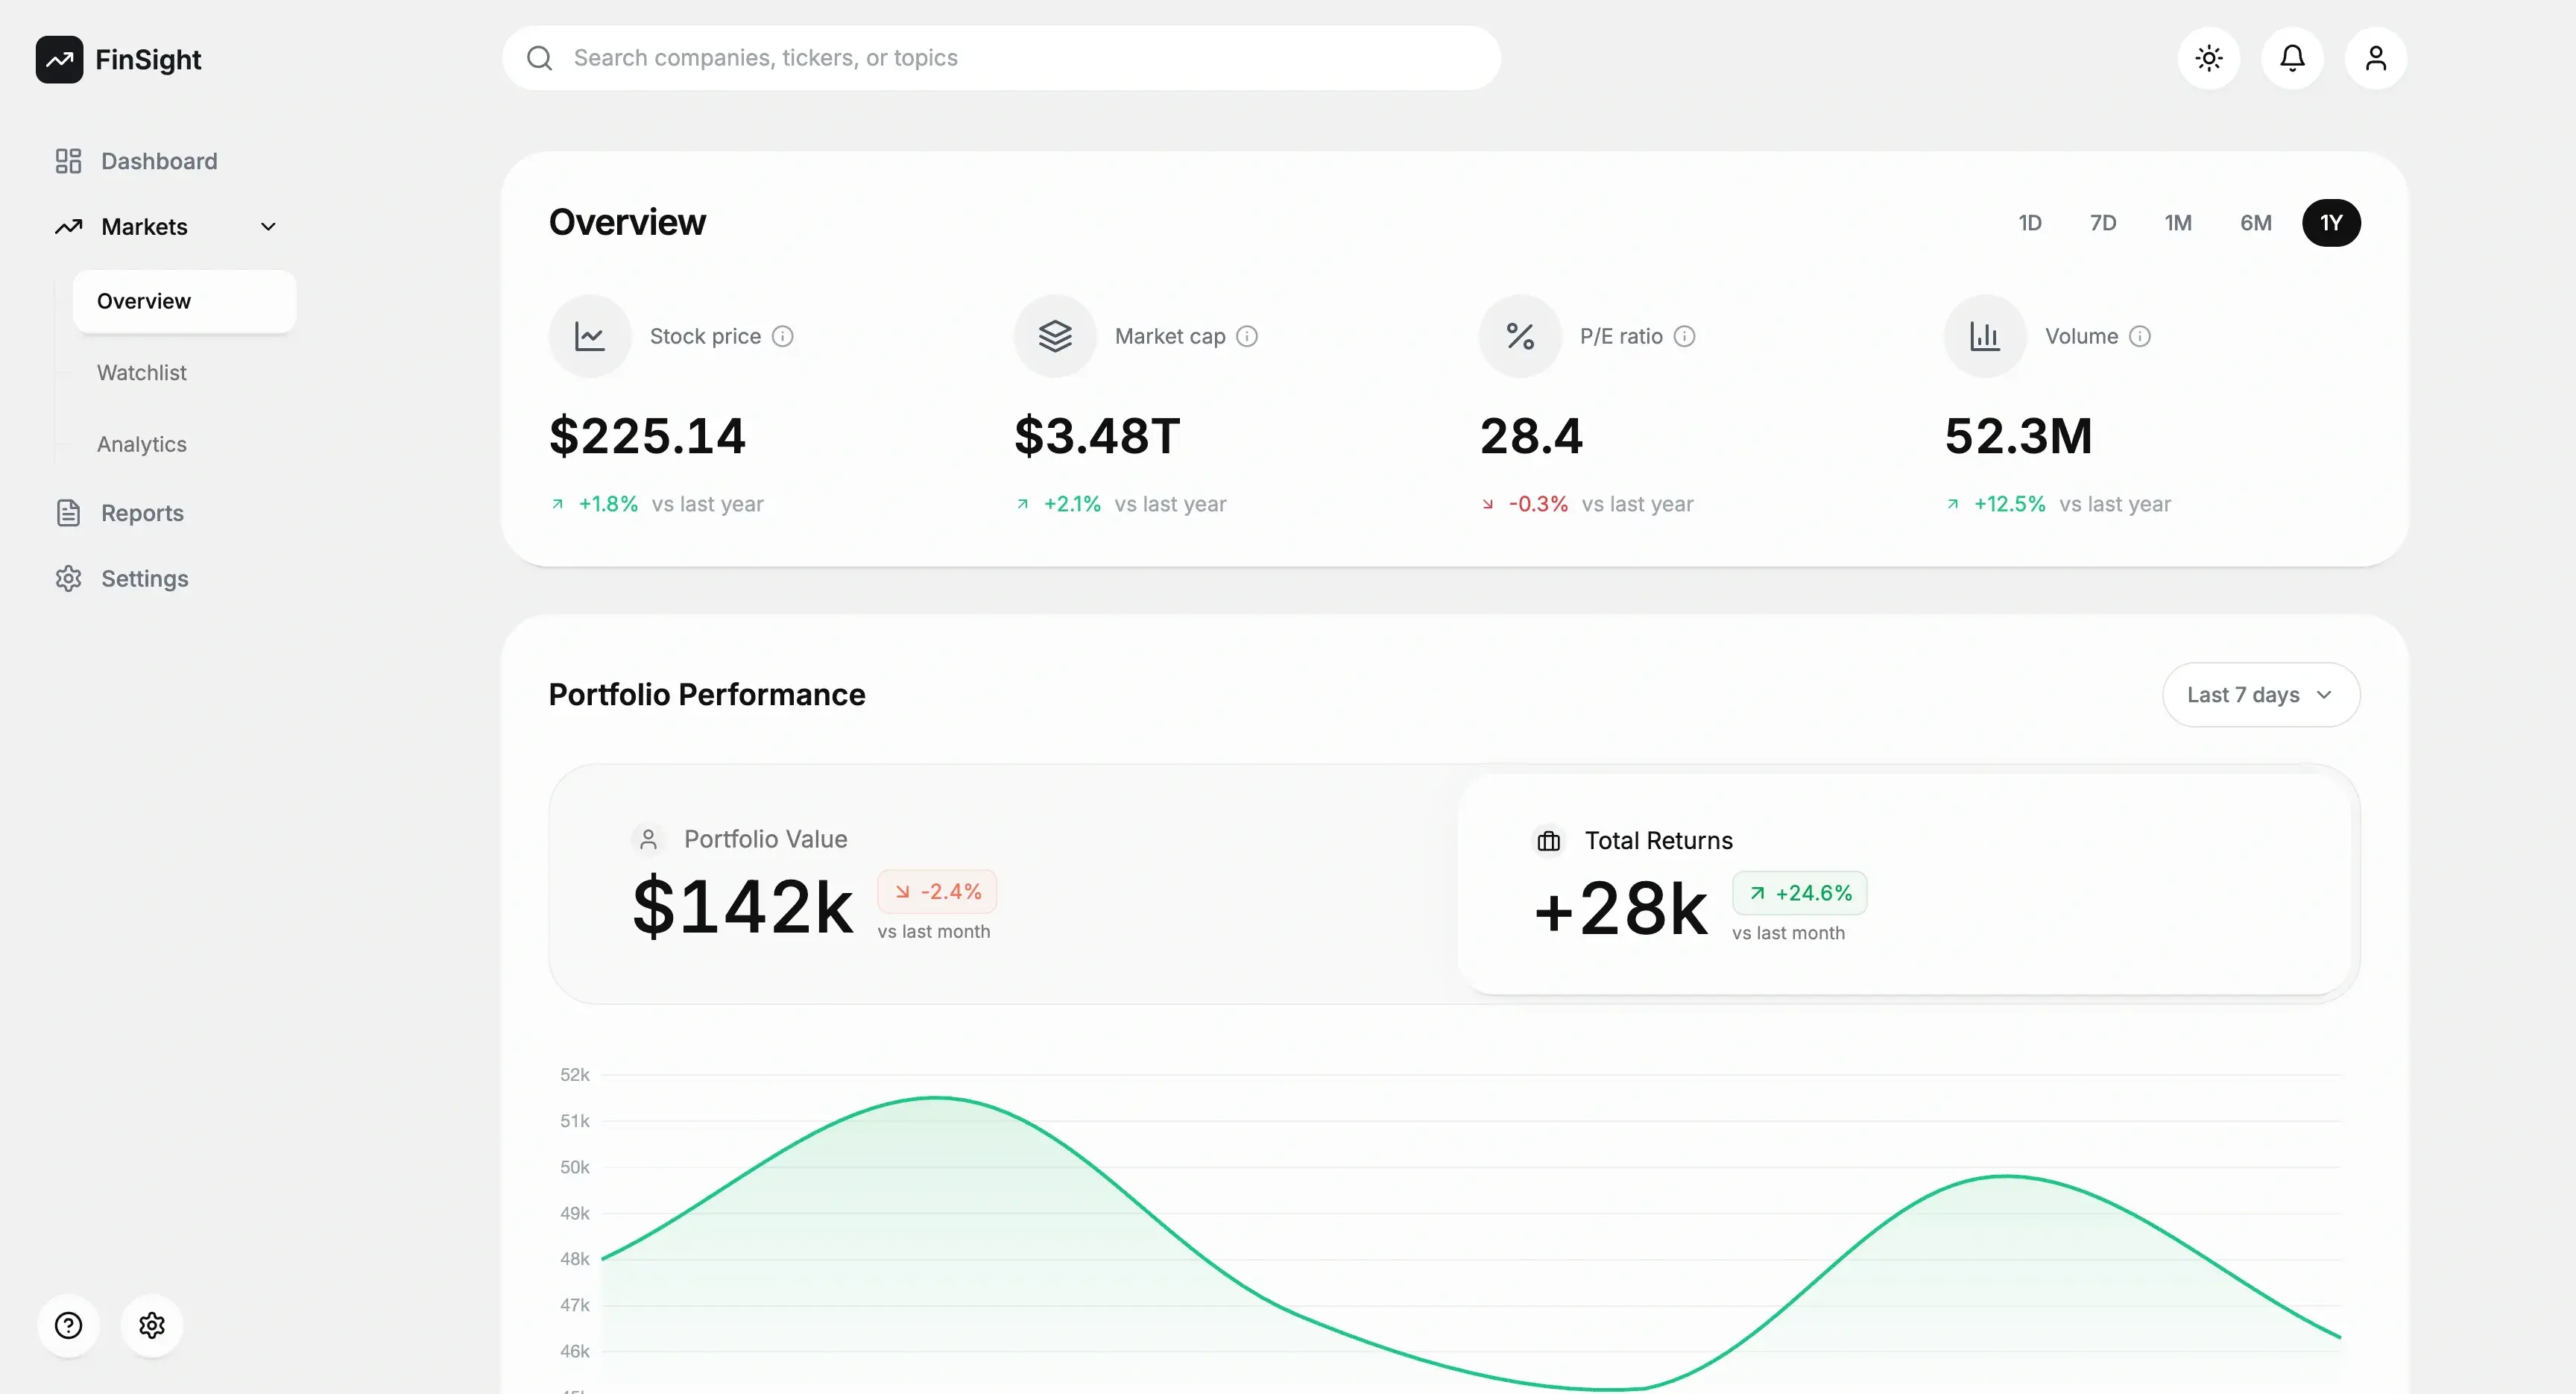Click the Volume bar chart icon

coord(1984,336)
